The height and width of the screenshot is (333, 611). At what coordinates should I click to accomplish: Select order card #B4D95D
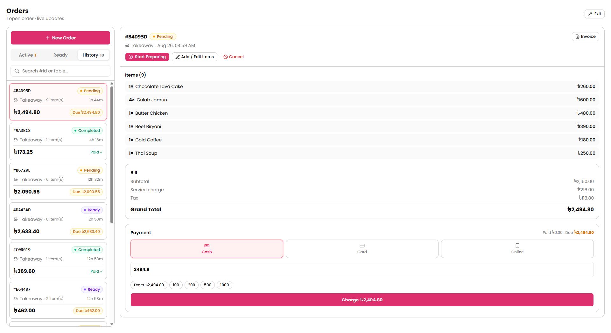click(58, 102)
